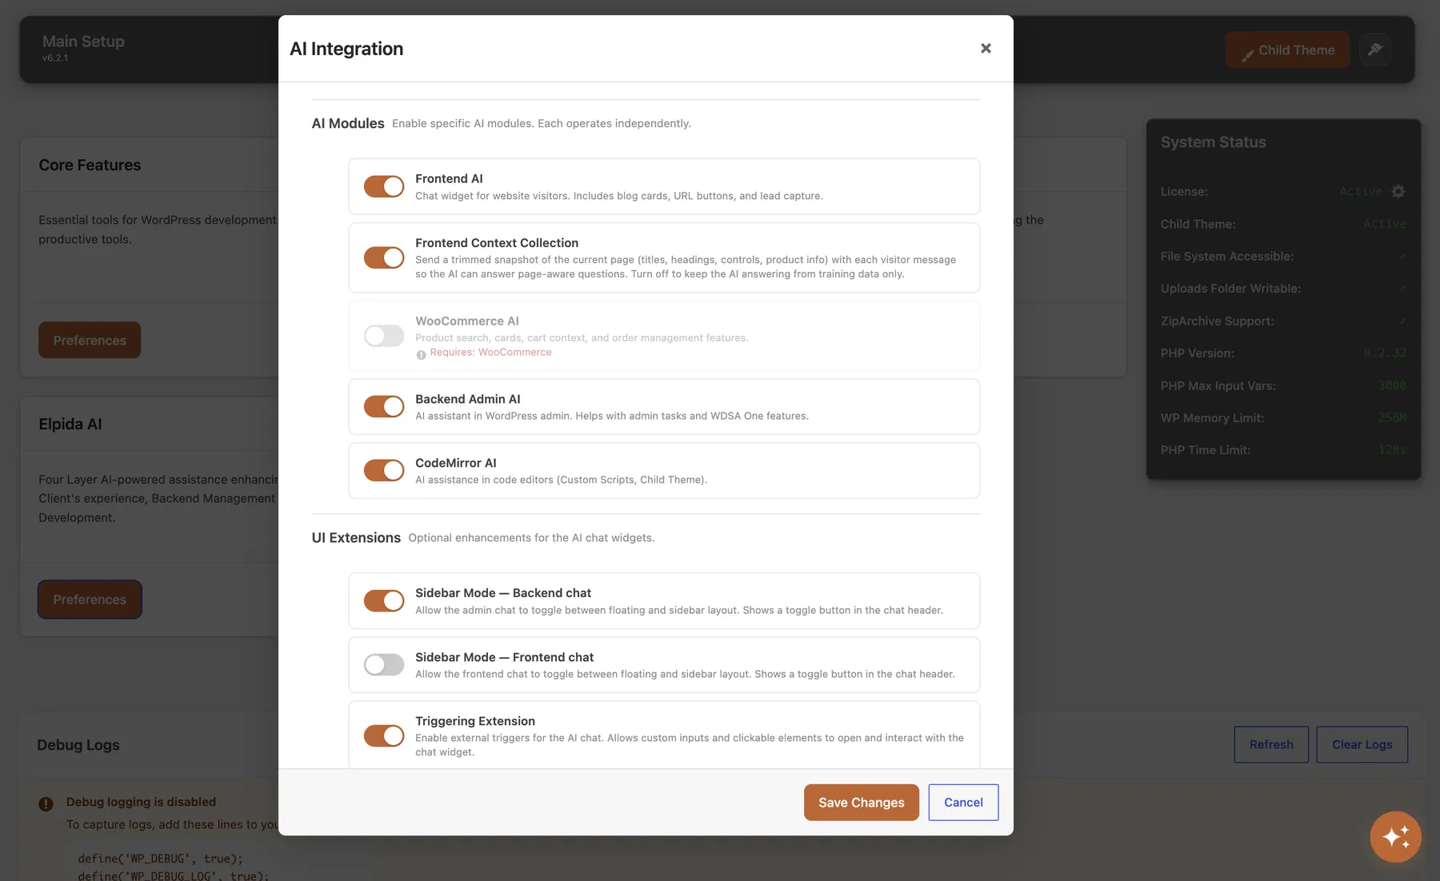Click the Clear Logs button
The width and height of the screenshot is (1440, 881).
coord(1362,744)
